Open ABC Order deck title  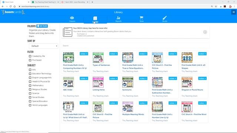click(x=68, y=90)
